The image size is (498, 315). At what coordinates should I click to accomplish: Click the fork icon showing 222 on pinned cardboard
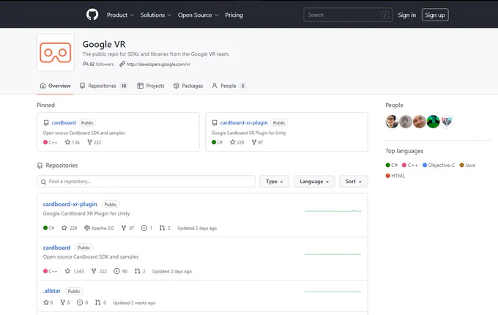(x=89, y=142)
